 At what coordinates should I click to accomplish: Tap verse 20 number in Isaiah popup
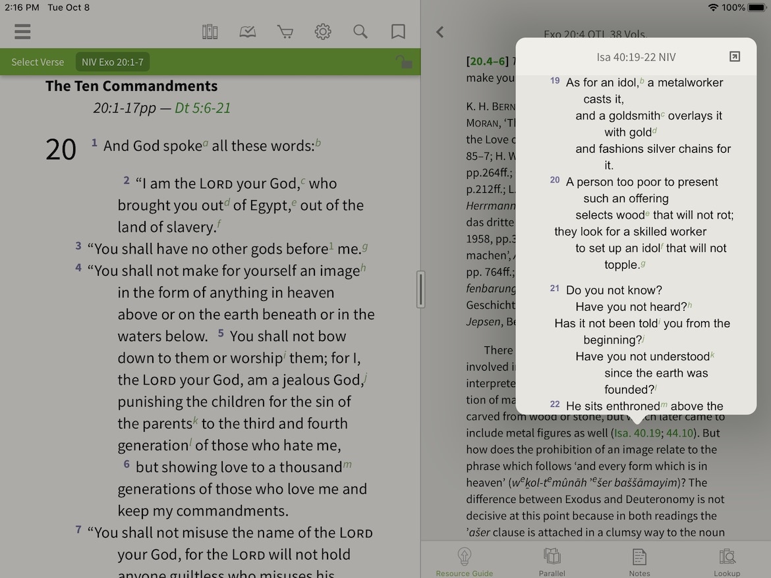[x=555, y=180]
